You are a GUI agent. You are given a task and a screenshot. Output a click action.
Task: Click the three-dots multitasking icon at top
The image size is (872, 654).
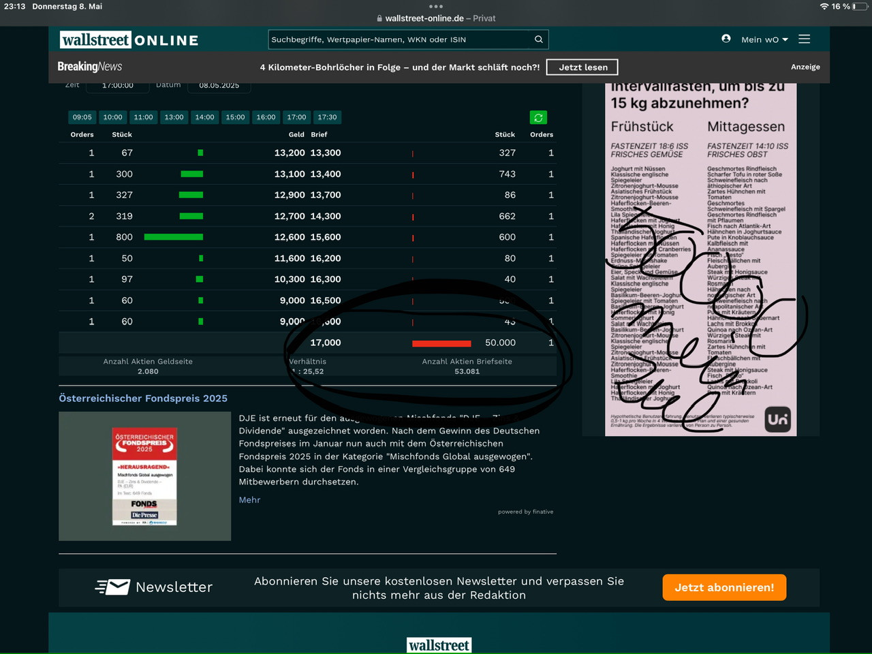pos(436,6)
